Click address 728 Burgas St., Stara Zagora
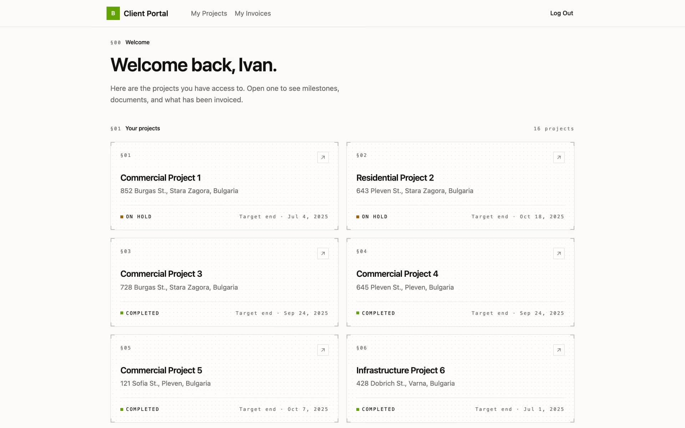685x428 pixels. pyautogui.click(x=179, y=287)
